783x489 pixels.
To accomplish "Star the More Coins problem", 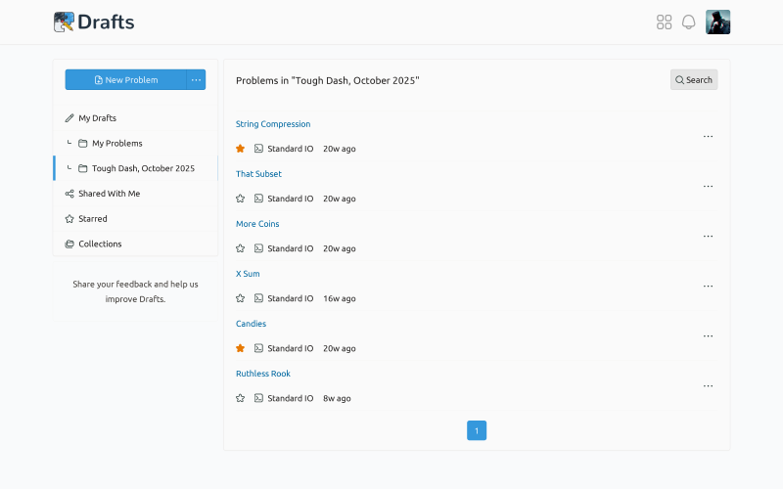I will (240, 248).
